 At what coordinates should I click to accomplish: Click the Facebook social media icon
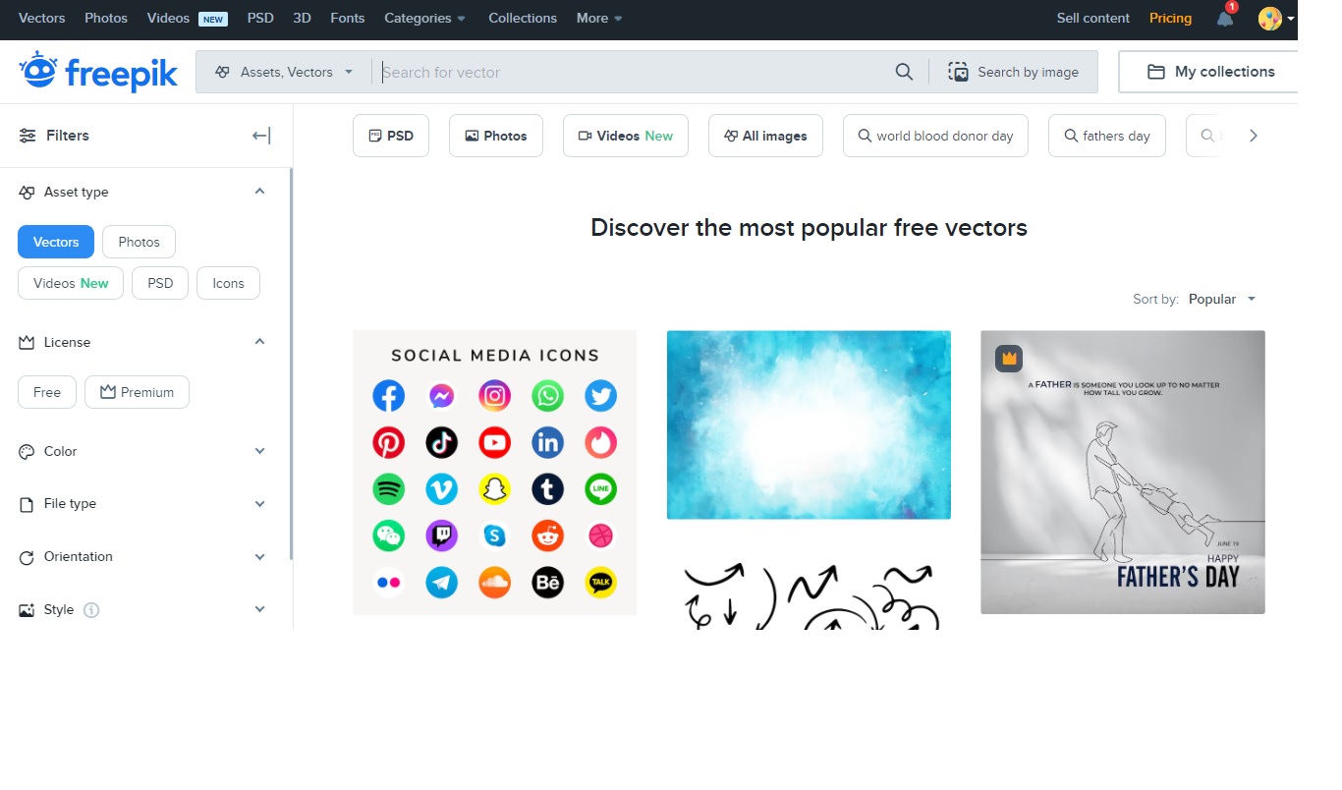tap(389, 396)
